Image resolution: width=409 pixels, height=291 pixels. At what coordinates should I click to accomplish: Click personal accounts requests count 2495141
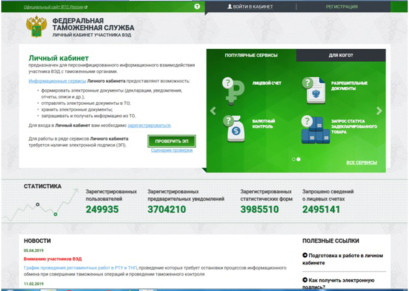321,210
